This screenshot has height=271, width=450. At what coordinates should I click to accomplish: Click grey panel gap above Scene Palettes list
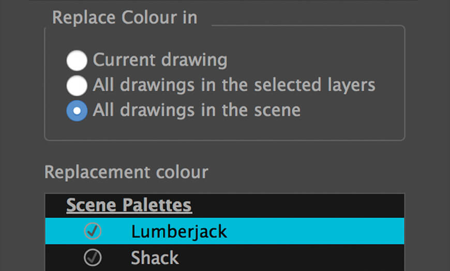[x=224, y=188]
